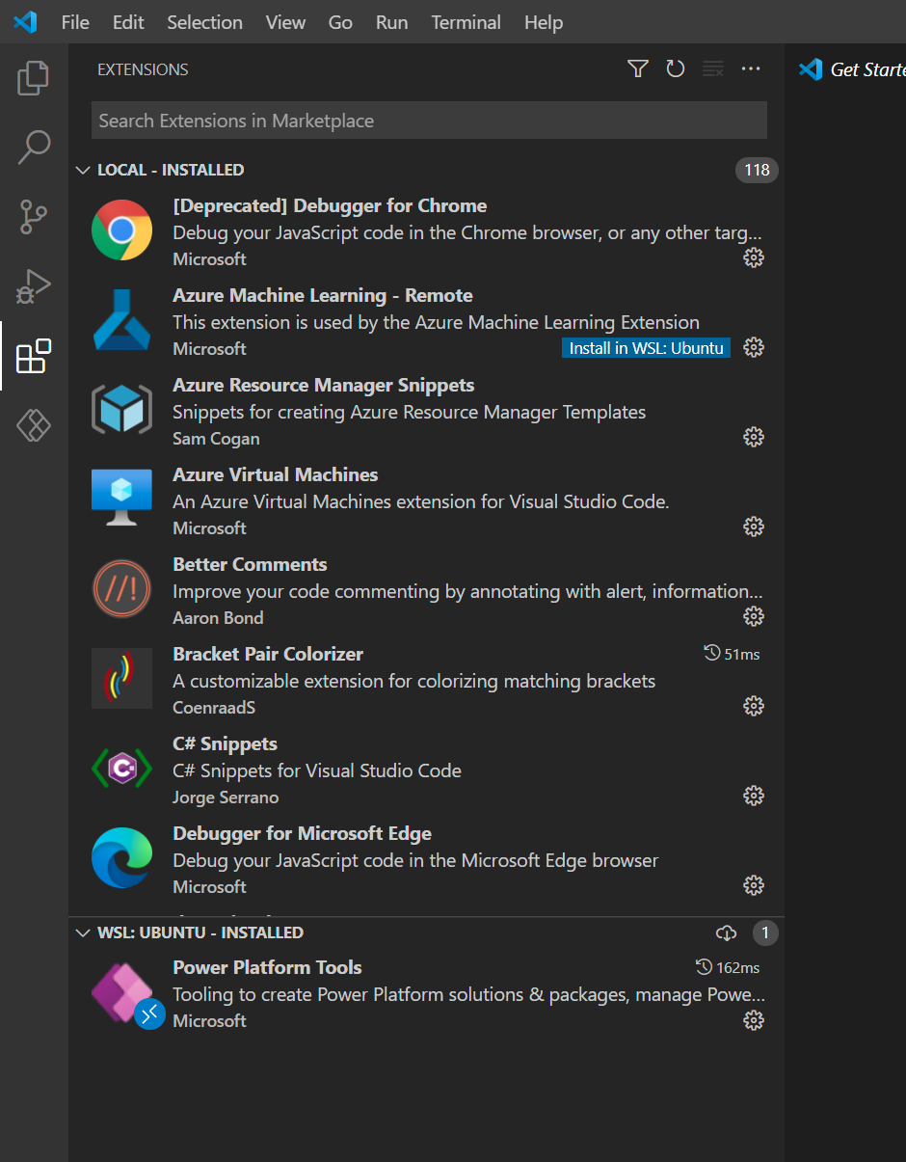906x1162 pixels.
Task: Open the Run and Debug view
Action: (33, 286)
